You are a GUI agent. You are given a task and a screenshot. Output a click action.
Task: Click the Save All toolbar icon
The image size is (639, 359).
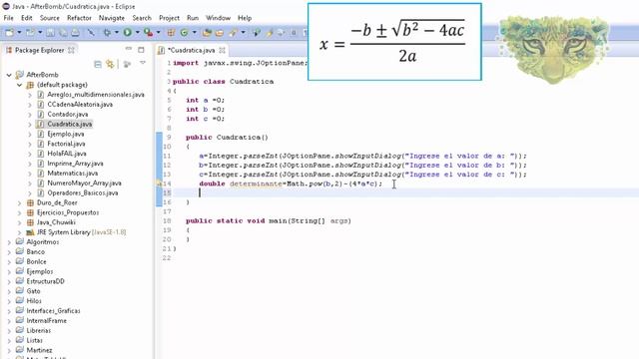[63, 33]
